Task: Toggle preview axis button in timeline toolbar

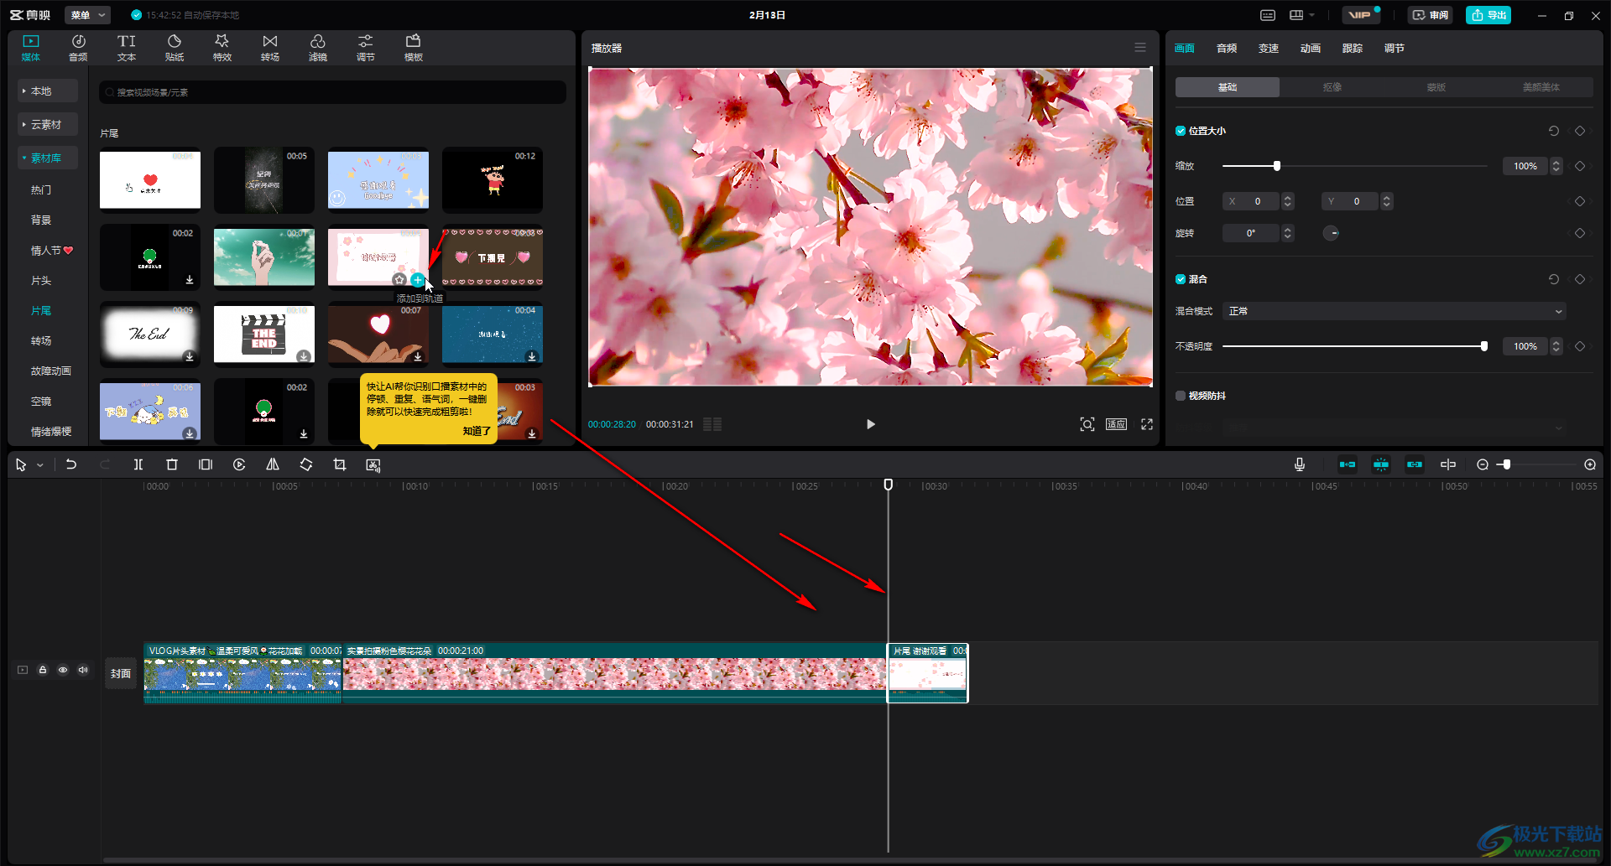Action: click(1448, 464)
